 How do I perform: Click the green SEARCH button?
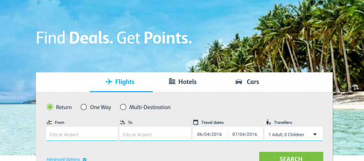291,157
